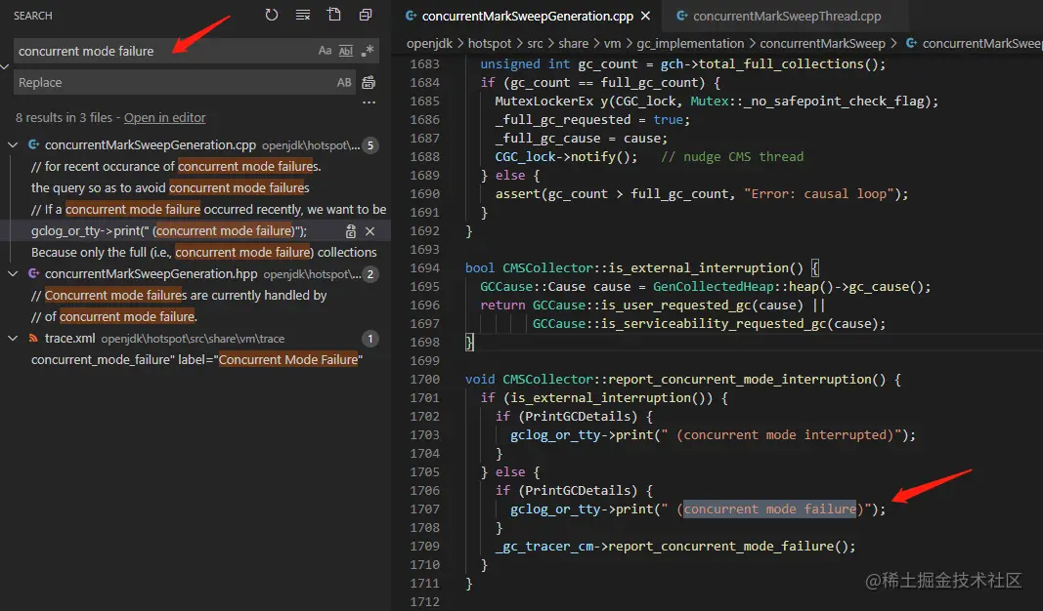Collapse all search results using header icon
The width and height of the screenshot is (1043, 611).
point(366,16)
